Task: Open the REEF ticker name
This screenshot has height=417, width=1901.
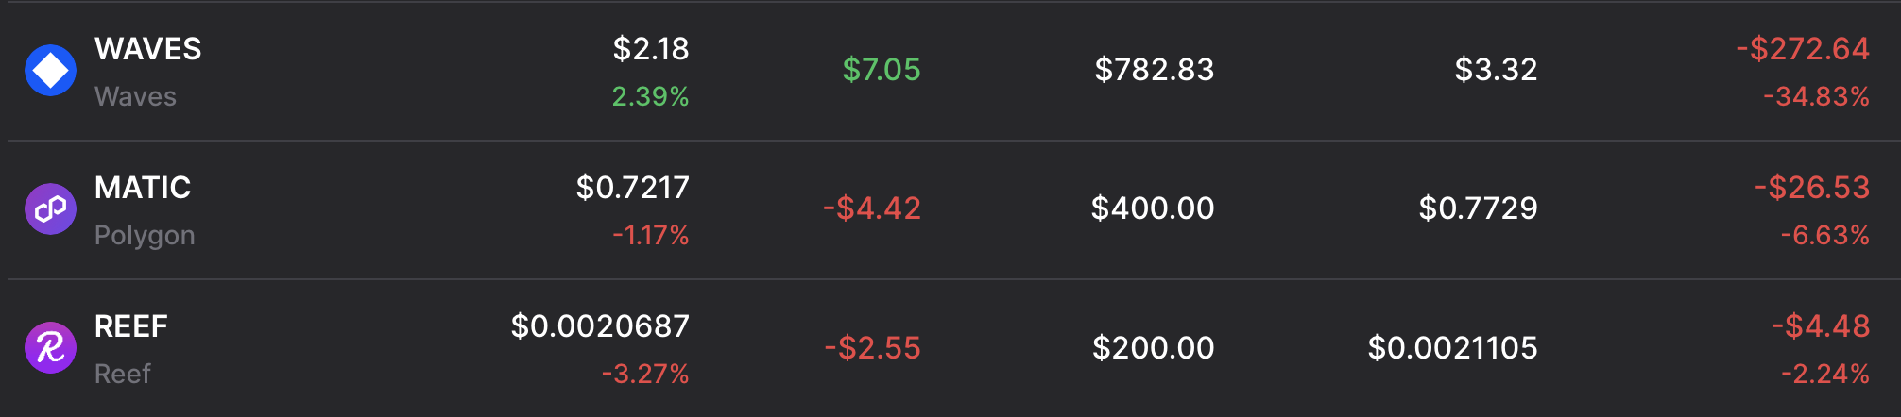Action: coord(131,326)
